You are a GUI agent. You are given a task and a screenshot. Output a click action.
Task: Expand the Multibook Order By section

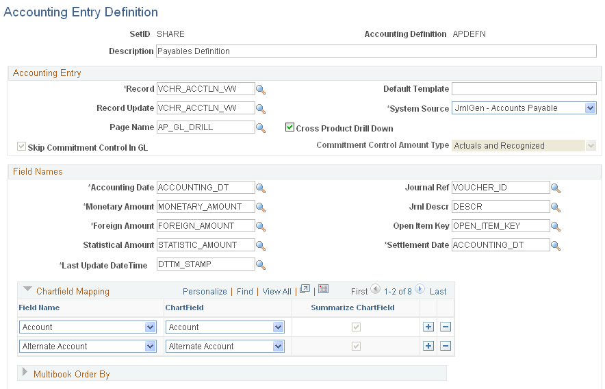pos(25,372)
